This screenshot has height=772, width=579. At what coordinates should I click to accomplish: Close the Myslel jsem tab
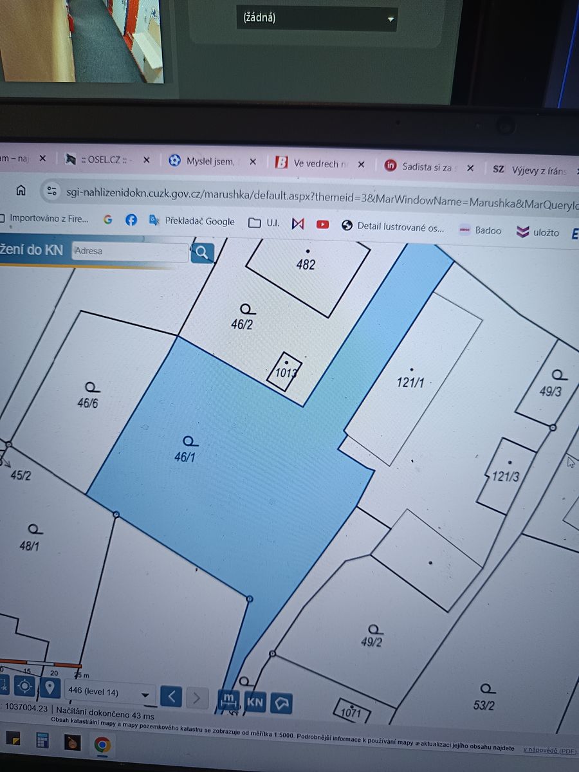252,161
